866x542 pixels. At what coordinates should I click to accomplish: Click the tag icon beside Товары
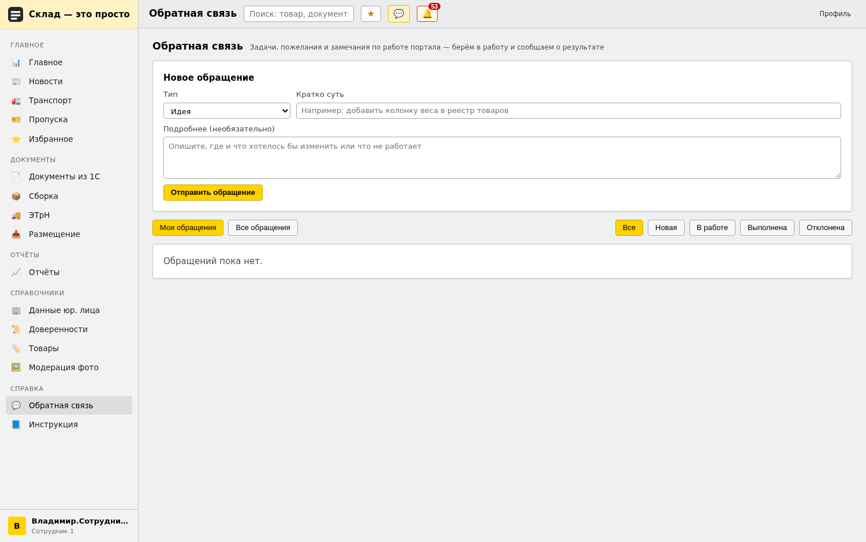coord(16,348)
